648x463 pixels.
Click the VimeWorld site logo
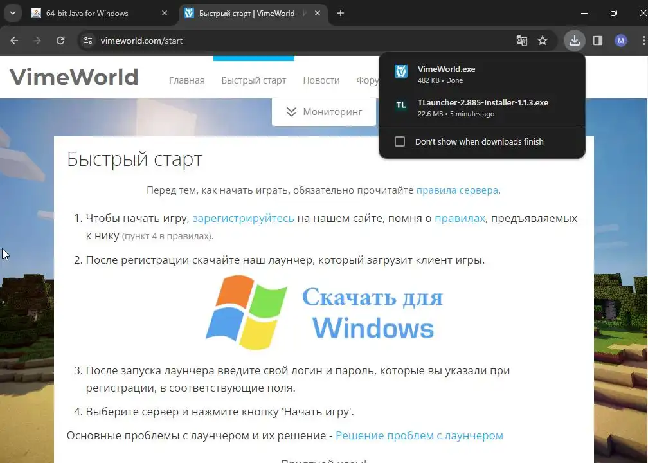(74, 77)
